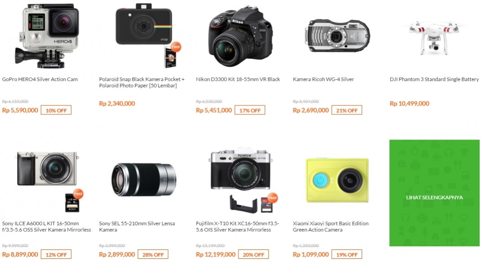Click the 28% OFF discount badge
This screenshot has width=481, height=262.
click(153, 254)
